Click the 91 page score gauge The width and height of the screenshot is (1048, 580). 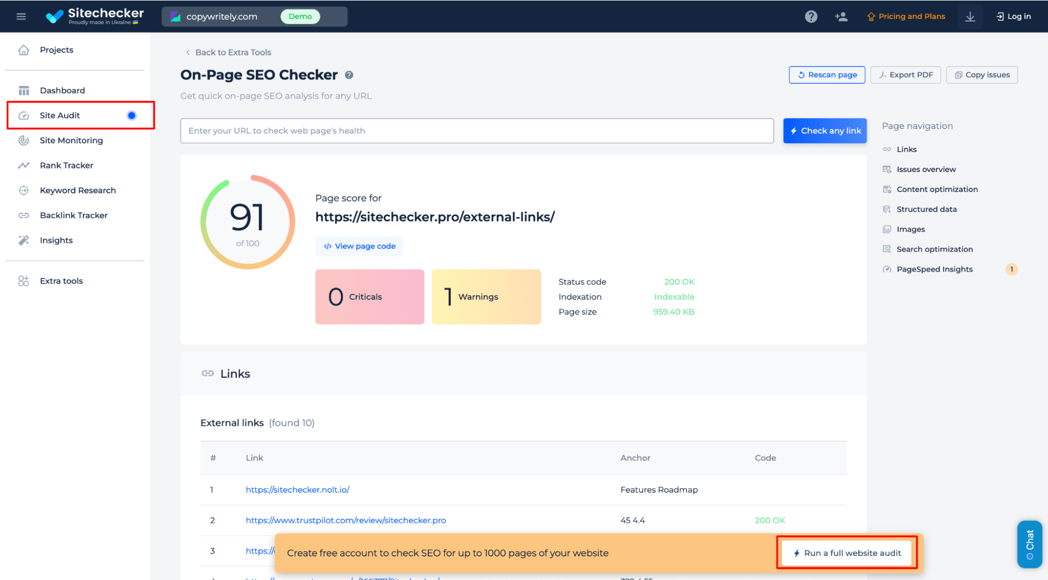point(247,222)
